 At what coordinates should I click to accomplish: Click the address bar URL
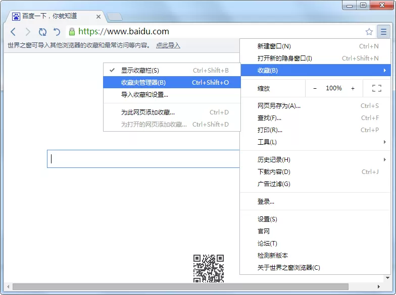coord(123,31)
